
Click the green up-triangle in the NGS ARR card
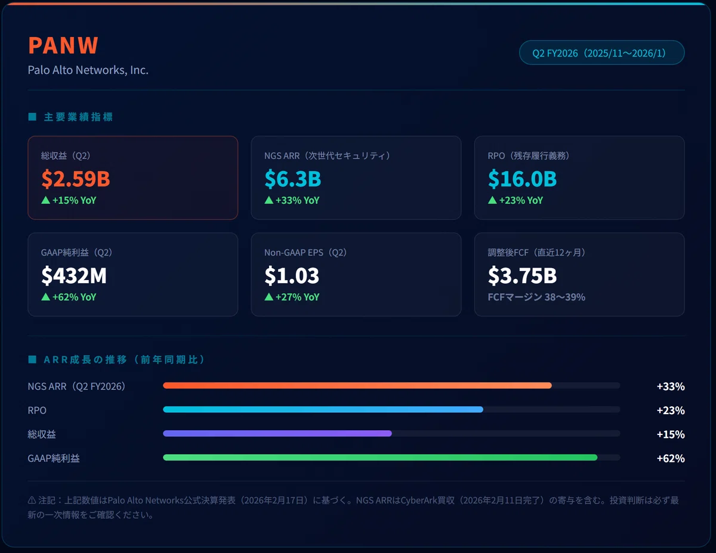pos(268,200)
